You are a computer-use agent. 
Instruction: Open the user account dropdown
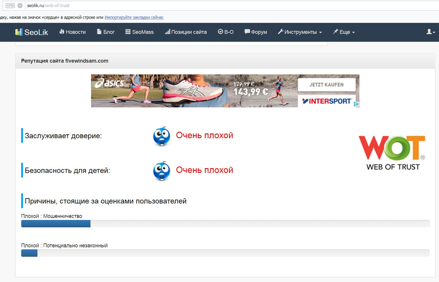coord(431,32)
